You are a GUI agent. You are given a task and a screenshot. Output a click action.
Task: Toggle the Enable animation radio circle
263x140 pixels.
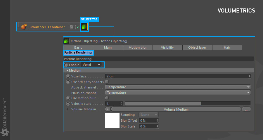pos(66,65)
